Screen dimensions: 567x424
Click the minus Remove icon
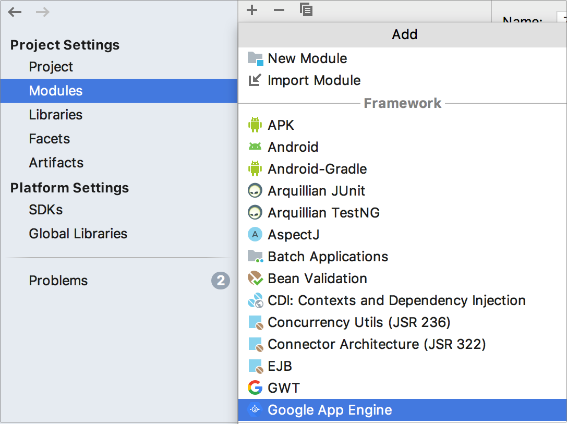279,10
